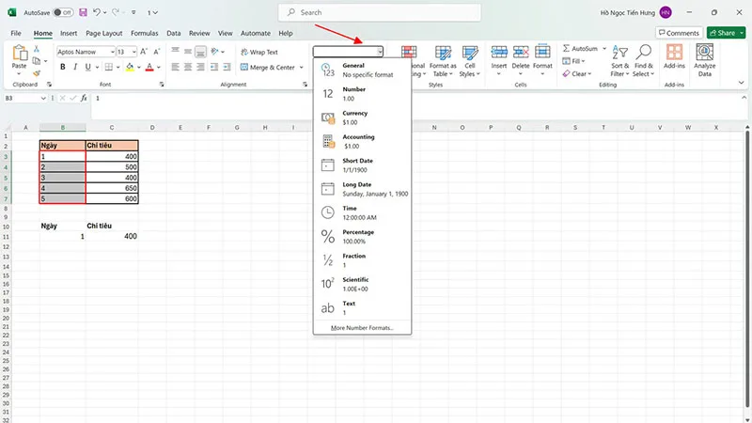Click Increase Indent icon

pos(227,67)
